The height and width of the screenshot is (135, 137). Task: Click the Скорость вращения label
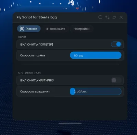point(35,91)
